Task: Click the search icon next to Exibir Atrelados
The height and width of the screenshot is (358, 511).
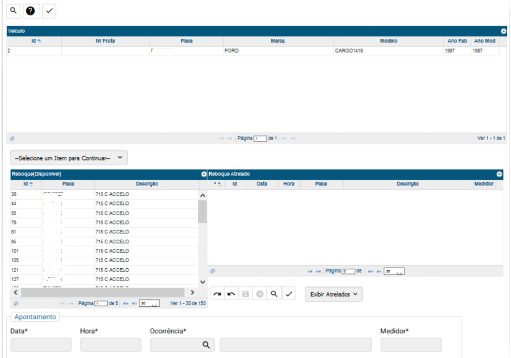Action: 273,294
